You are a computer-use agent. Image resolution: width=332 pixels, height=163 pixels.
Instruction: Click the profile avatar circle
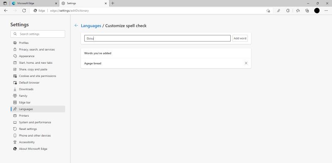(317, 11)
